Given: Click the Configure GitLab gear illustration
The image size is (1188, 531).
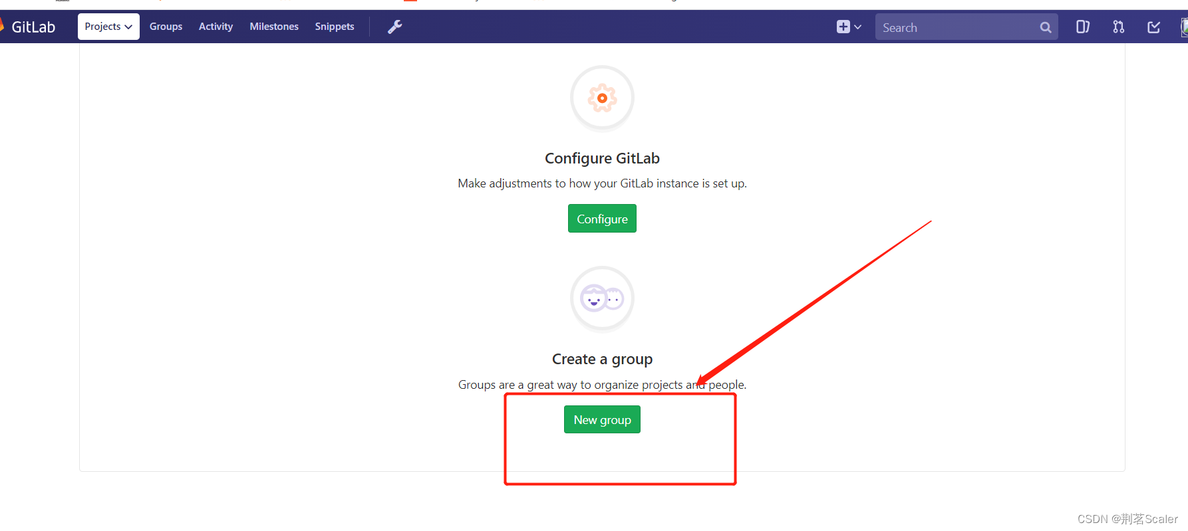Looking at the screenshot, I should click(602, 98).
